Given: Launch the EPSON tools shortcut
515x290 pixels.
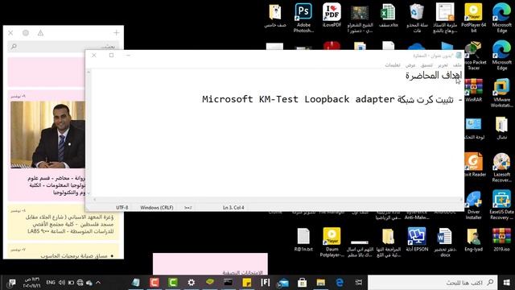Looking at the screenshot, I should (417, 239).
